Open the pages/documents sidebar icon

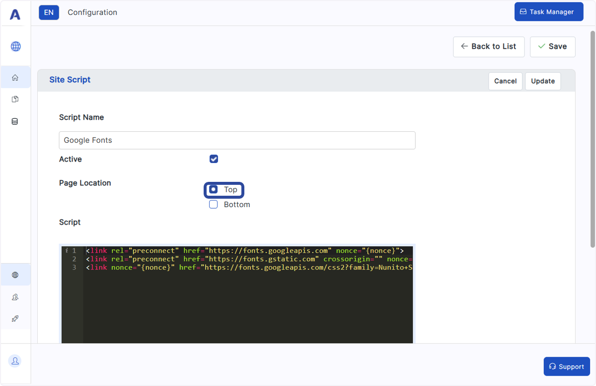pos(15,100)
